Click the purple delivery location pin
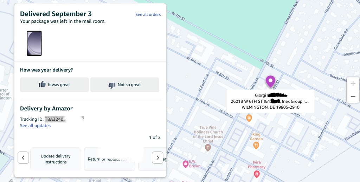360x182 pixels. click(270, 81)
